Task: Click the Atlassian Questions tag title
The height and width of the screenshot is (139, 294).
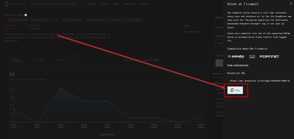Action: (x=74, y=20)
